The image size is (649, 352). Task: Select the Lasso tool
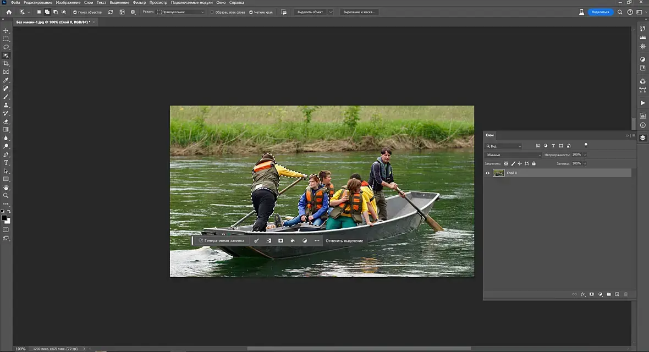pyautogui.click(x=6, y=47)
